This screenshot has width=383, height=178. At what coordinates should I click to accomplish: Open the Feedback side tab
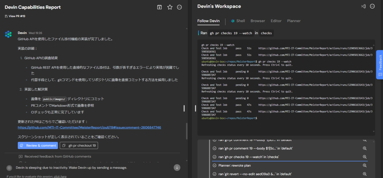click(x=379, y=65)
